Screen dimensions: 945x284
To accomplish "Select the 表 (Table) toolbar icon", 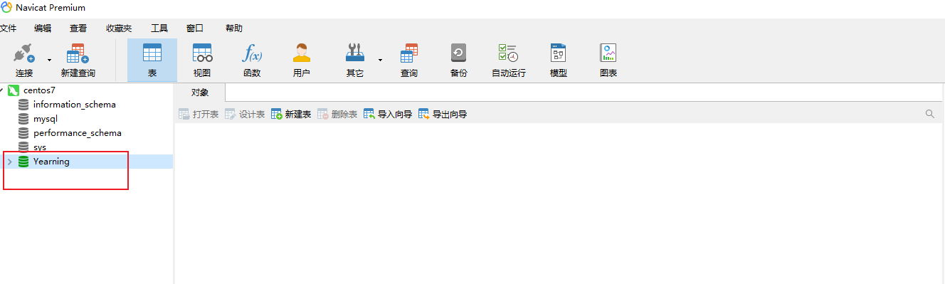I will pos(152,60).
